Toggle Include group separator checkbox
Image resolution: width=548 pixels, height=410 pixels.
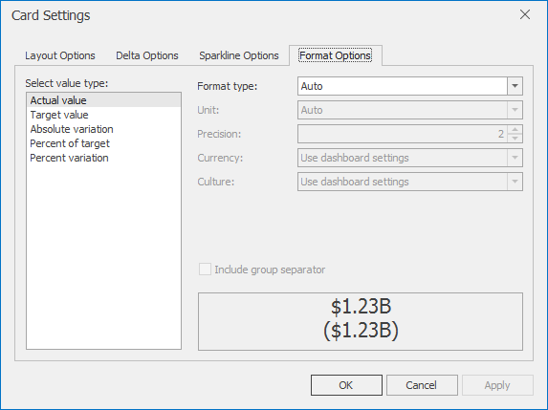point(205,270)
